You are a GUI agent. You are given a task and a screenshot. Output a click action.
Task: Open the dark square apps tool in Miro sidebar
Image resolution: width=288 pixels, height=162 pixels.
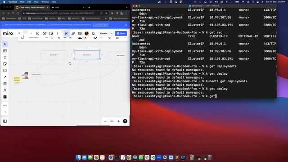[x=5, y=97]
